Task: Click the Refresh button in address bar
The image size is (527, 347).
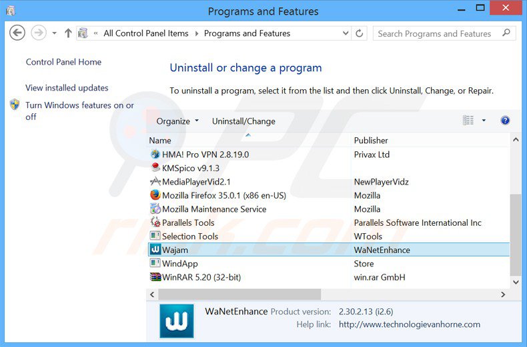Action: click(360, 33)
